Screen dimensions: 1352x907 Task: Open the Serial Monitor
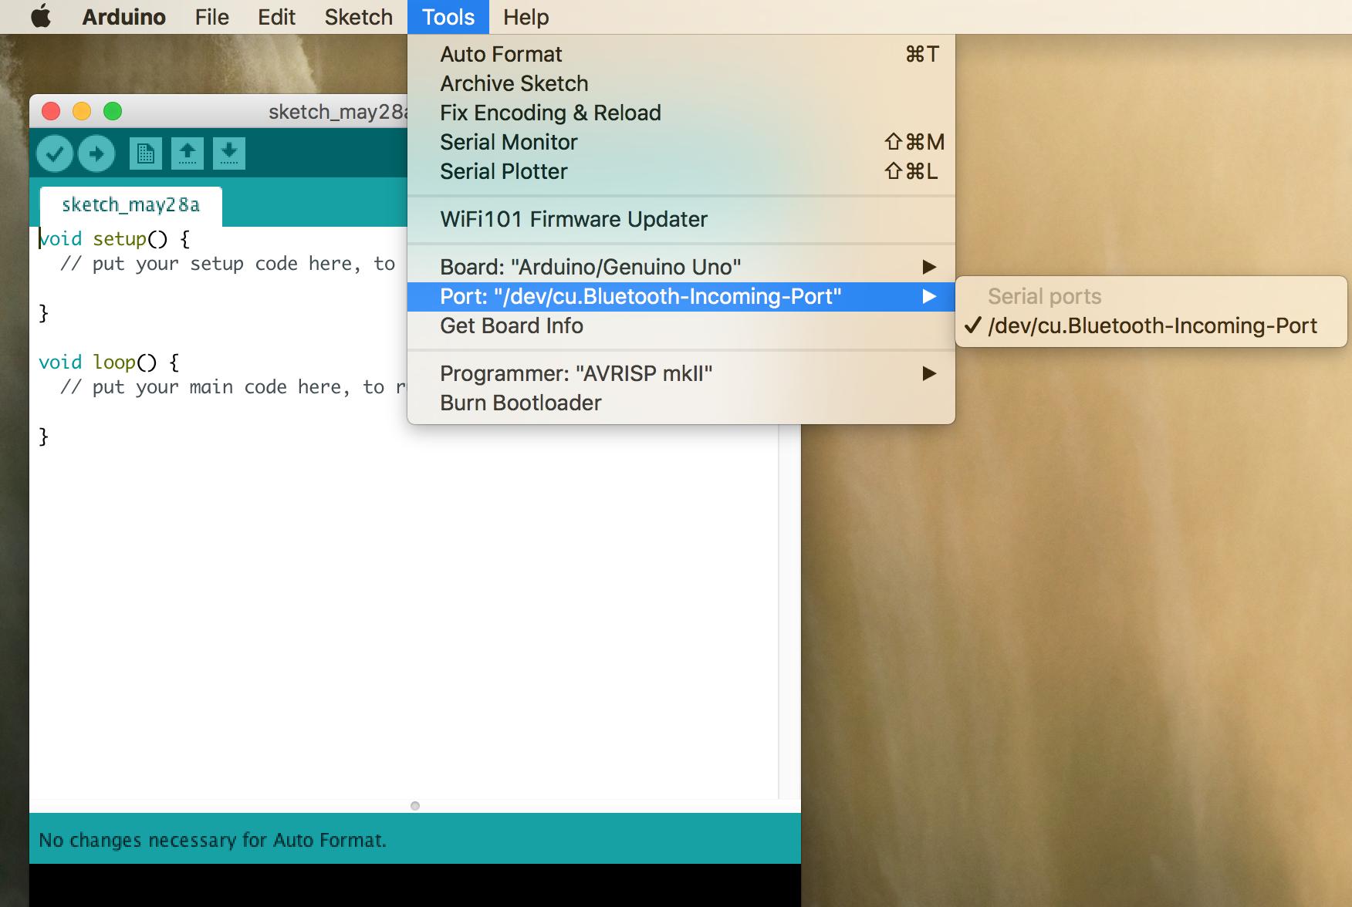click(x=508, y=142)
